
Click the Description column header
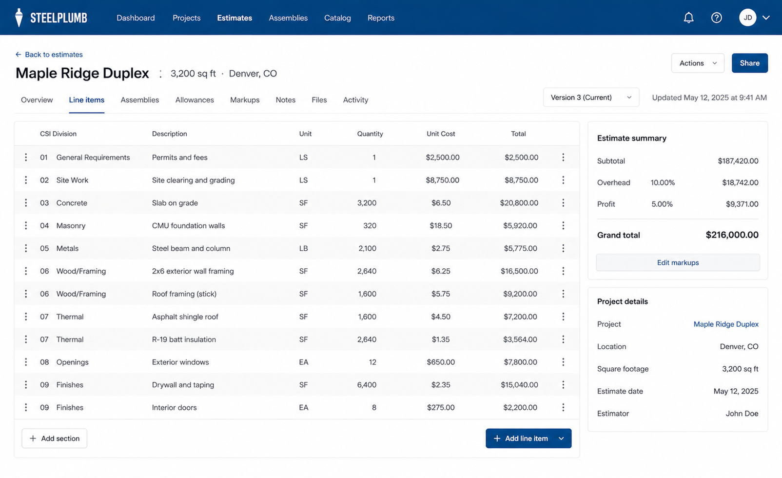pos(169,134)
